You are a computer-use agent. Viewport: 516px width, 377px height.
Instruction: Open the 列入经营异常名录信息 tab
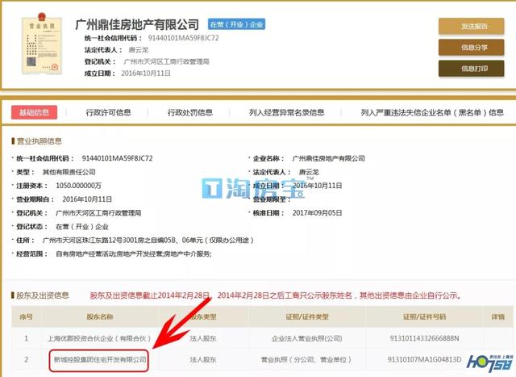click(286, 112)
